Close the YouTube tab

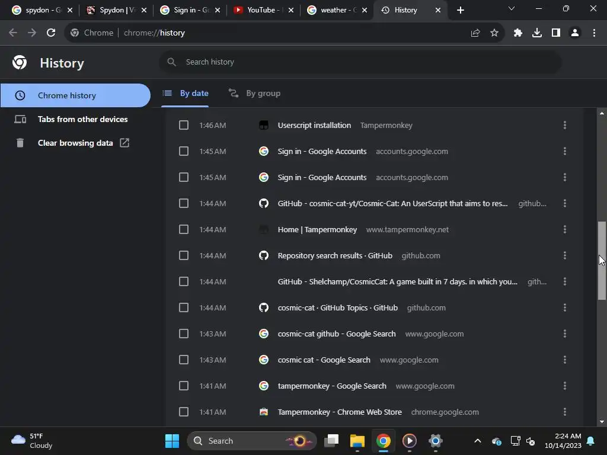tap(291, 10)
